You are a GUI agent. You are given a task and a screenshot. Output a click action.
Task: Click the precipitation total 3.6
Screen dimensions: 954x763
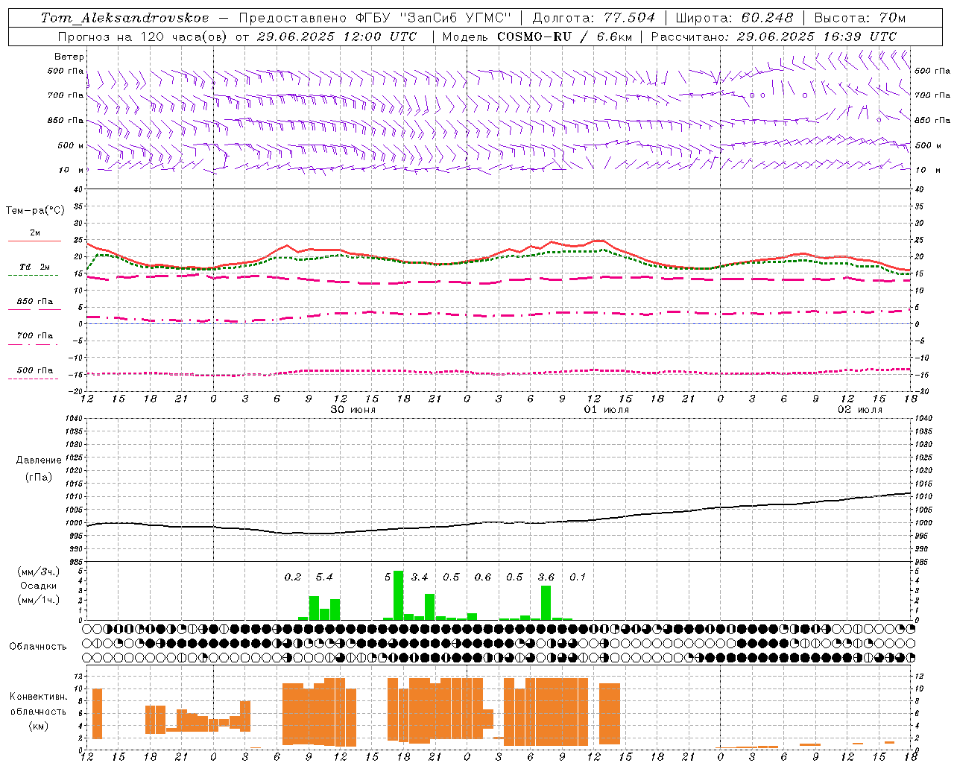coord(546,577)
